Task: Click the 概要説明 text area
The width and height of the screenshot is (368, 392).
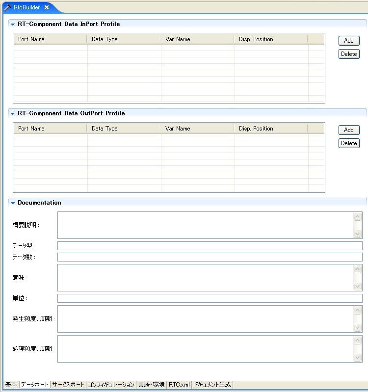Action: [206, 225]
